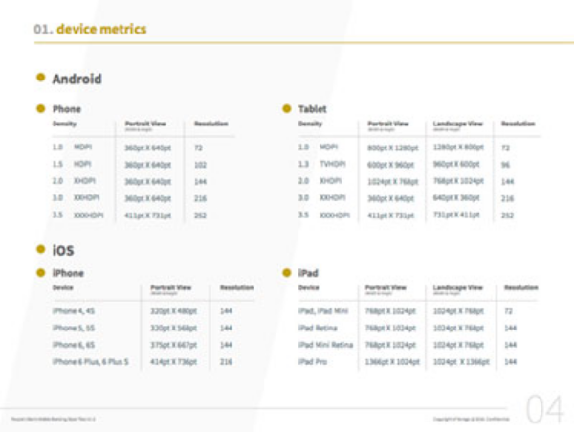Image resolution: width=574 pixels, height=433 pixels.
Task: Click the yellow bullet next to Phone
Action: pos(40,109)
